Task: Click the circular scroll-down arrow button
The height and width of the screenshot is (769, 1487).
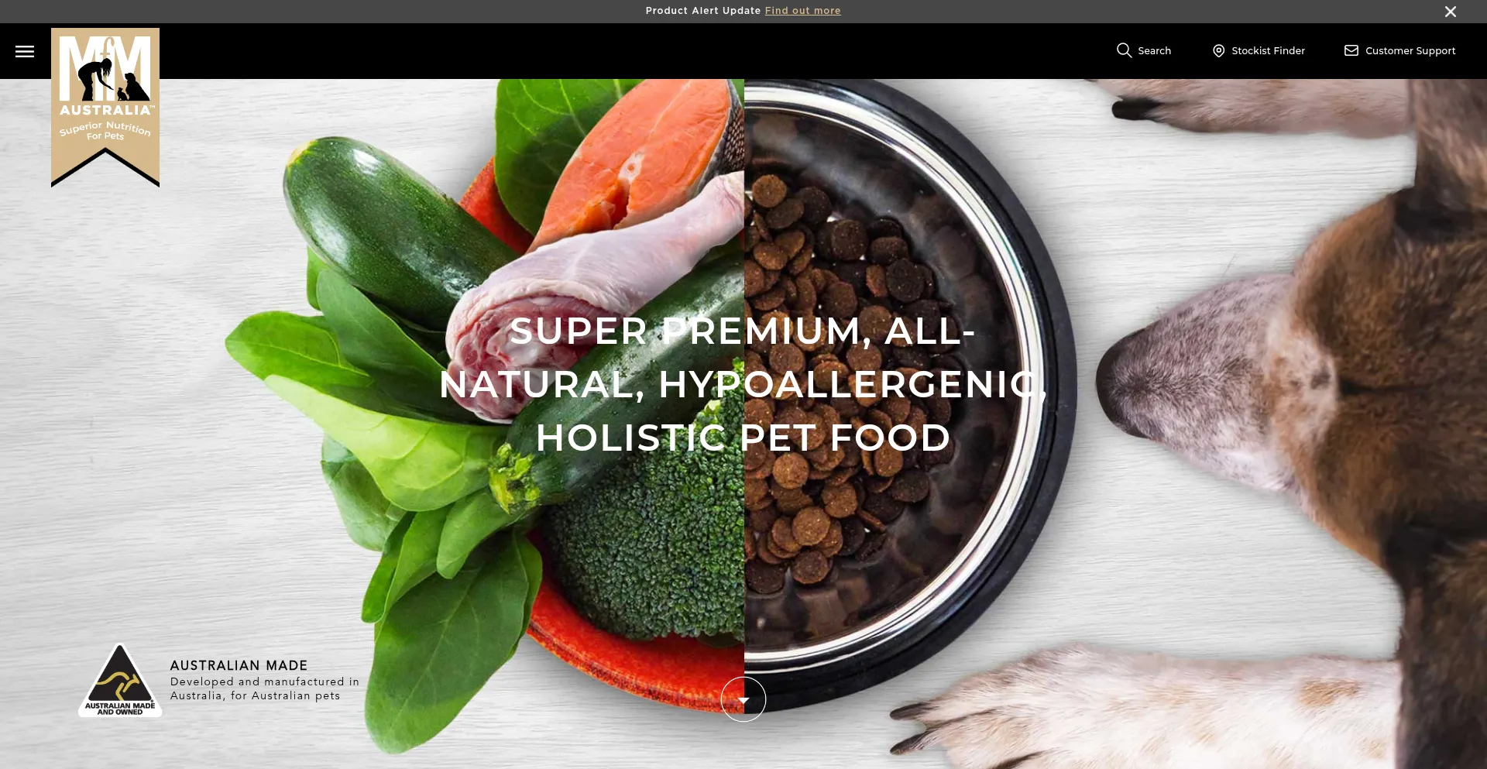Action: (x=743, y=699)
